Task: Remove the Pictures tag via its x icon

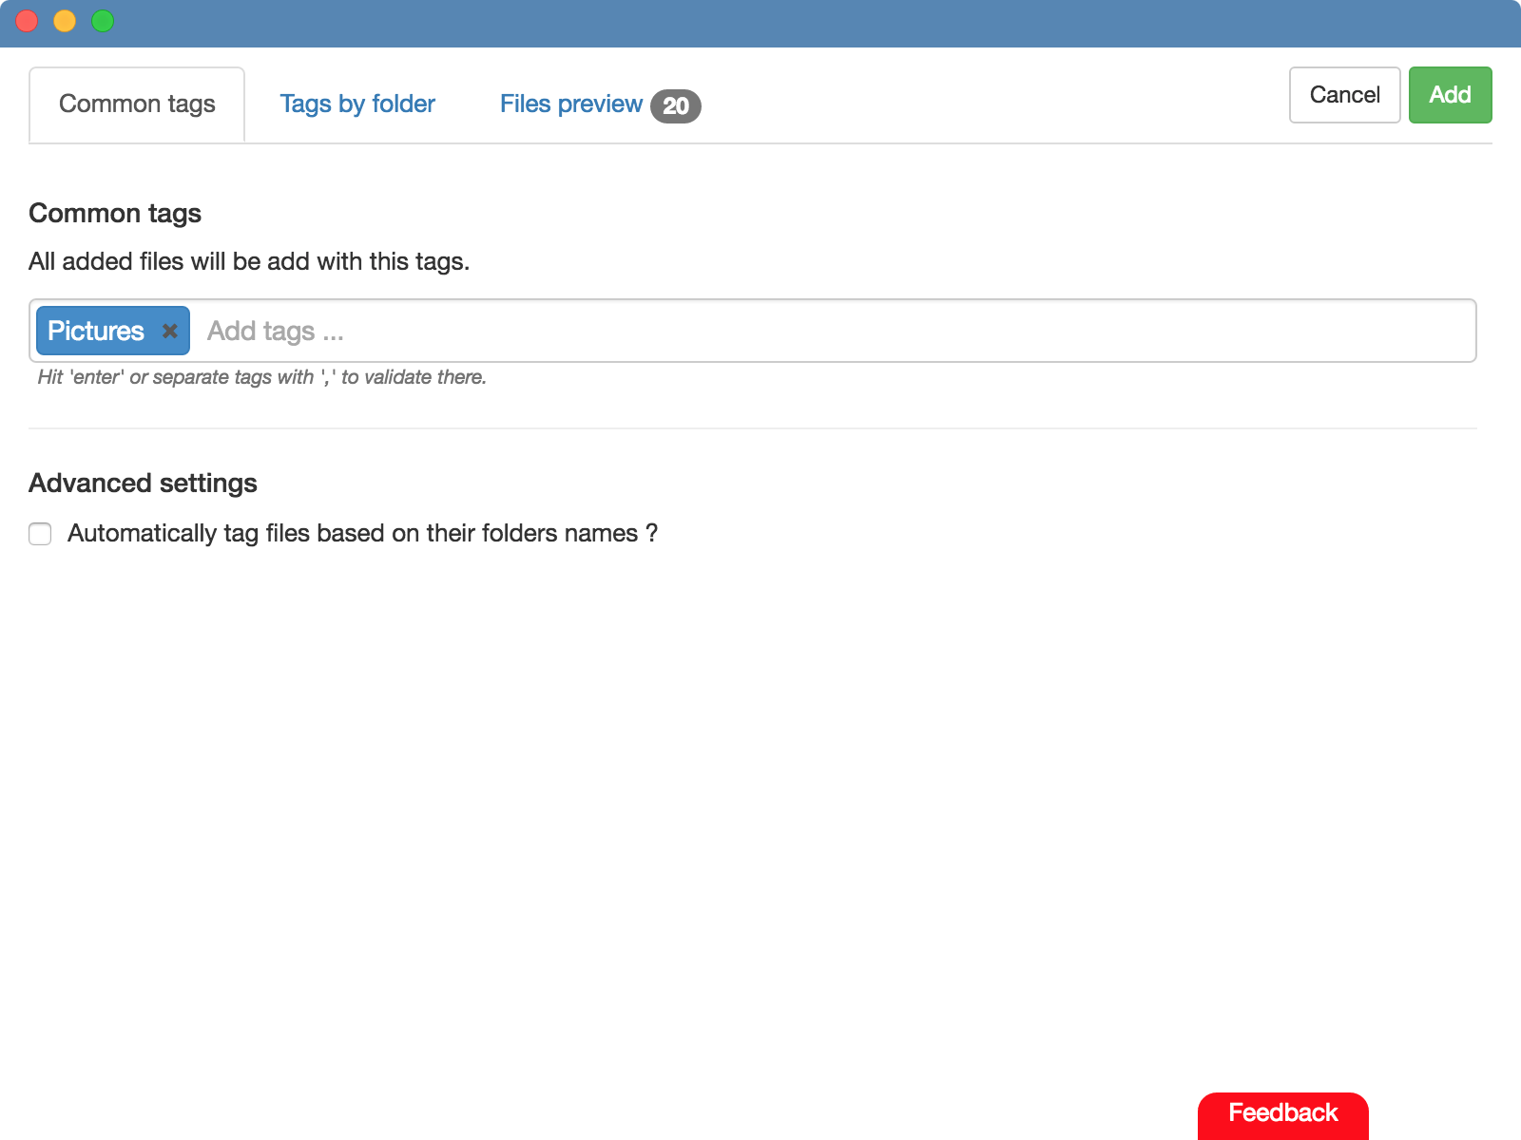Action: 169,331
